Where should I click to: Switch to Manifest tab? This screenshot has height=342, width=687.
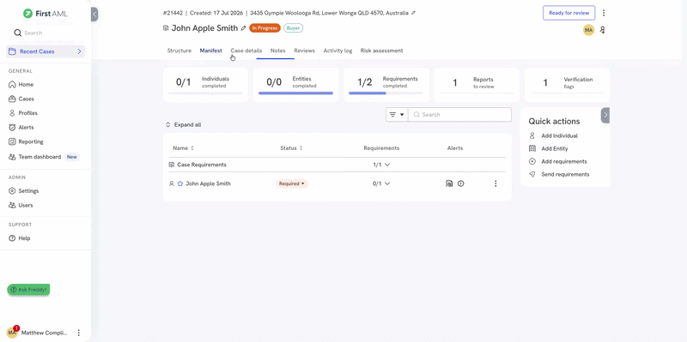[x=210, y=51]
